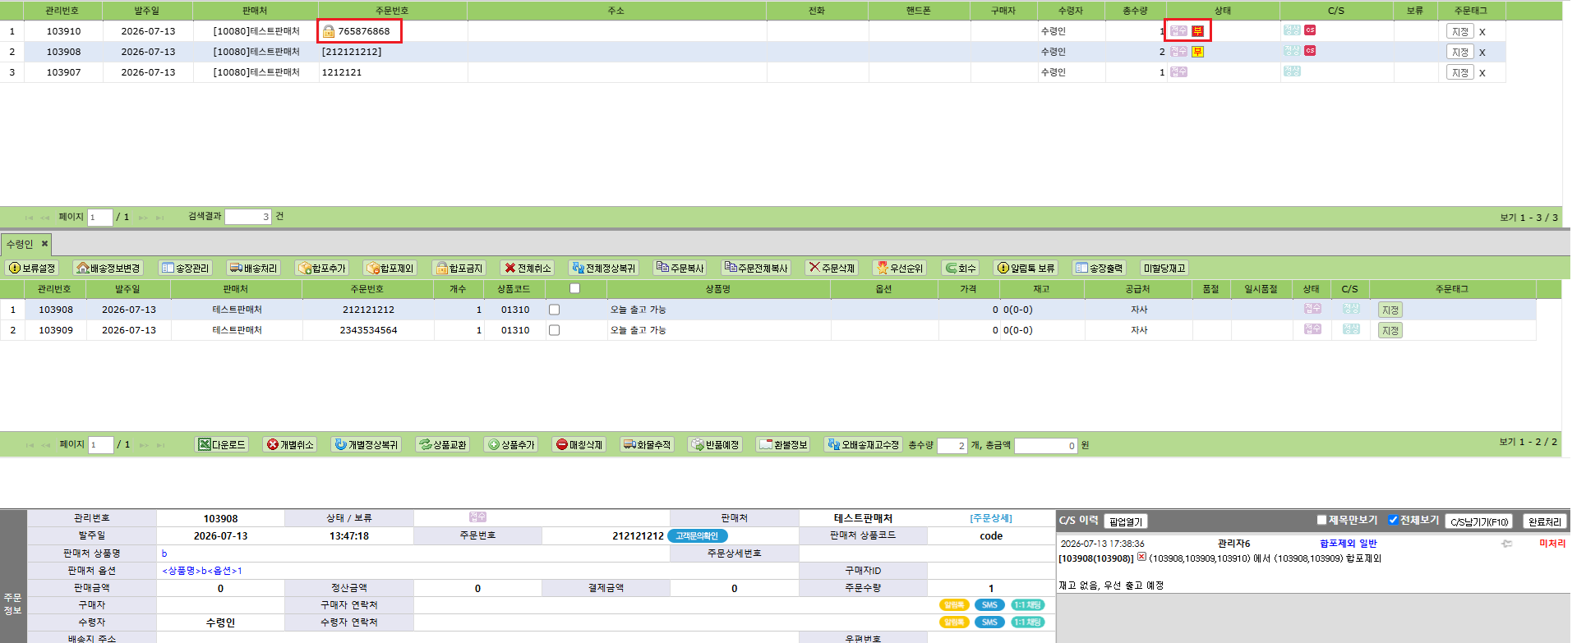Click 알림톡 badge in 구매자 연락처 row
The height and width of the screenshot is (643, 1572).
pyautogui.click(x=954, y=604)
